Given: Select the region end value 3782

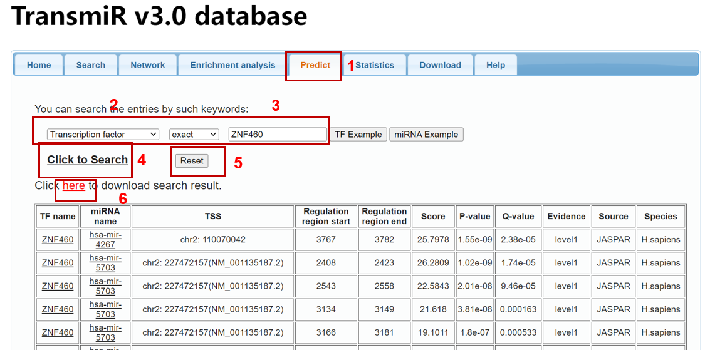Looking at the screenshot, I should pos(384,239).
